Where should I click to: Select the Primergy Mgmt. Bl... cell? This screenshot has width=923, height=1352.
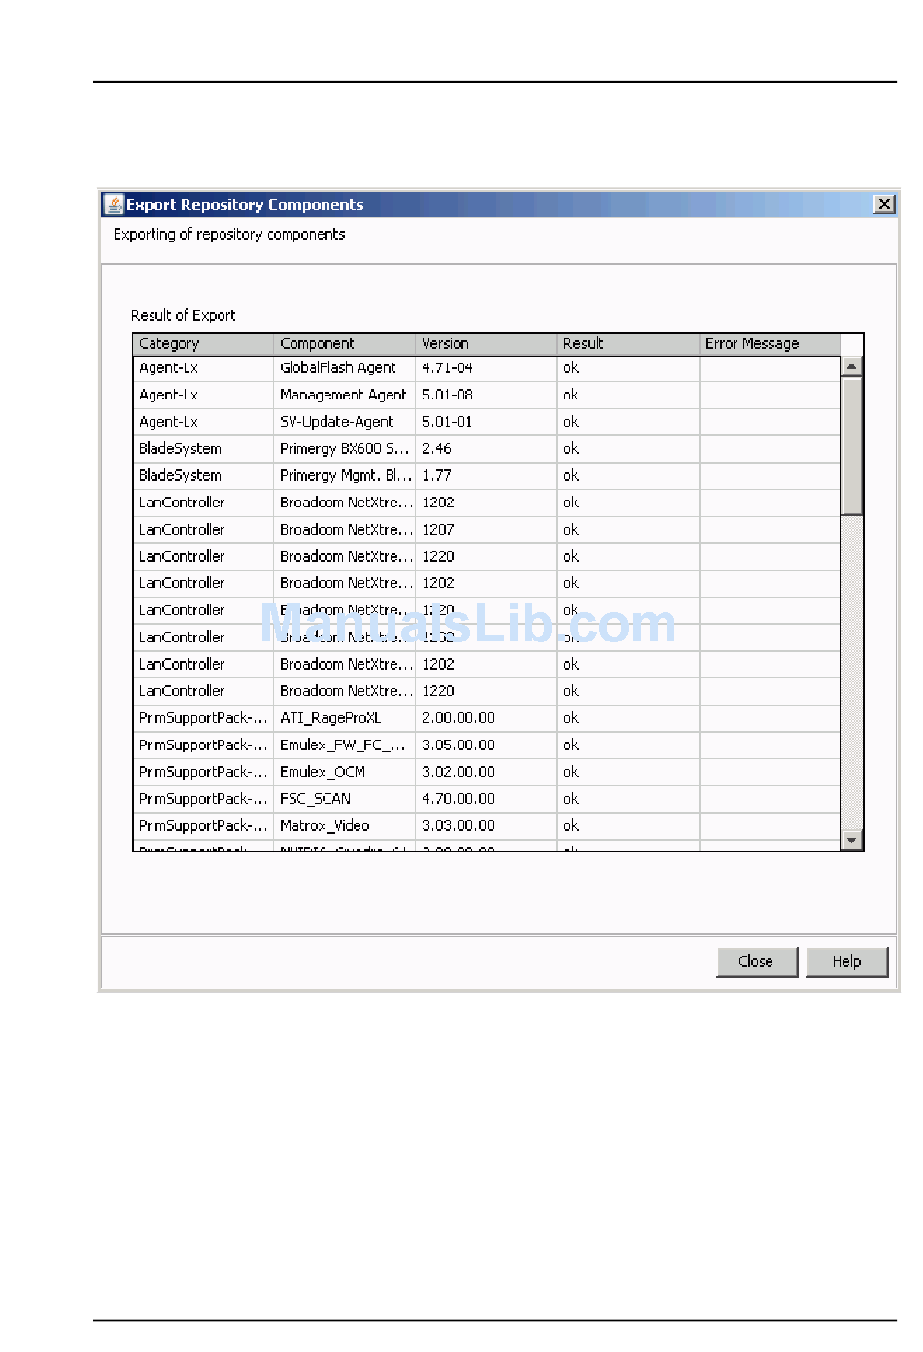point(344,475)
